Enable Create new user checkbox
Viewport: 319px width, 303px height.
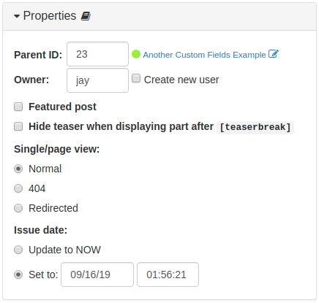click(136, 79)
